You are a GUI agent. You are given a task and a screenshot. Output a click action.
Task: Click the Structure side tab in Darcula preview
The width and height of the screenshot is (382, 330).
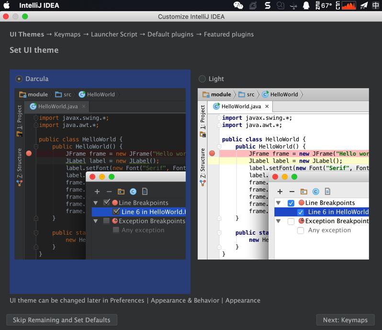(20, 167)
